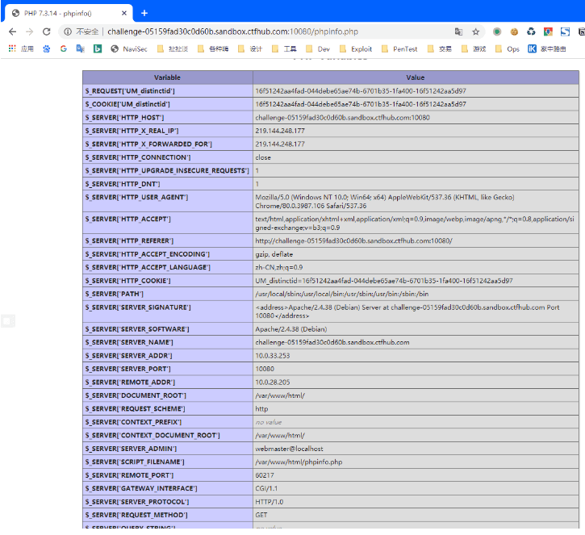Bookmark this page with the star icon
Viewport: 585px width, 535px height.
point(476,31)
